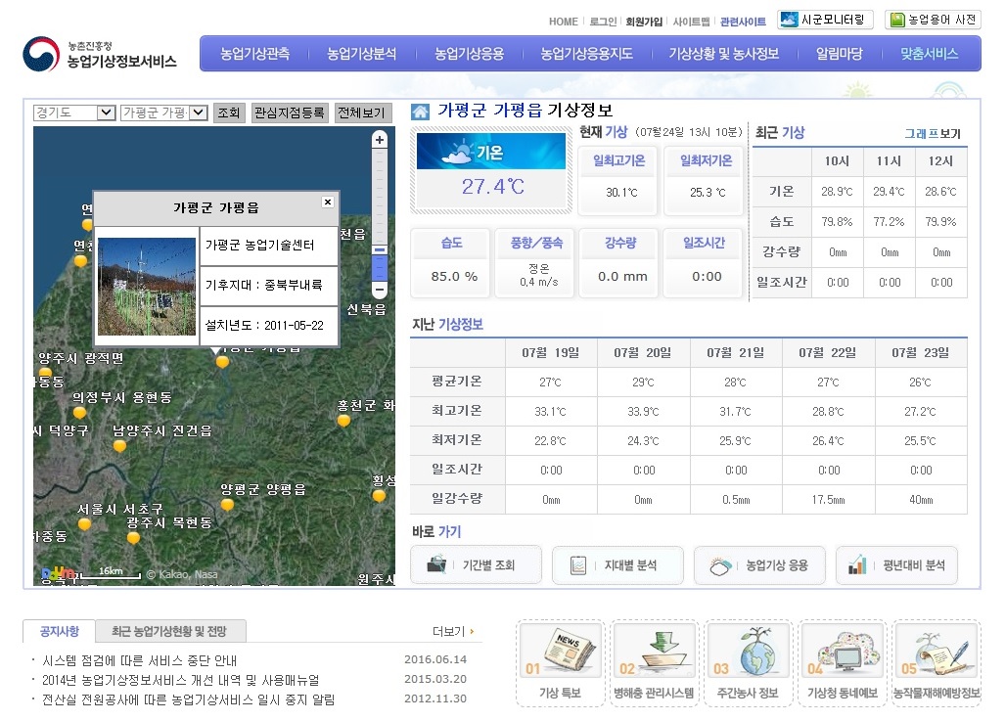Image resolution: width=1005 pixels, height=721 pixels.
Task: Click the map zoom slider handle
Action: coord(380,249)
